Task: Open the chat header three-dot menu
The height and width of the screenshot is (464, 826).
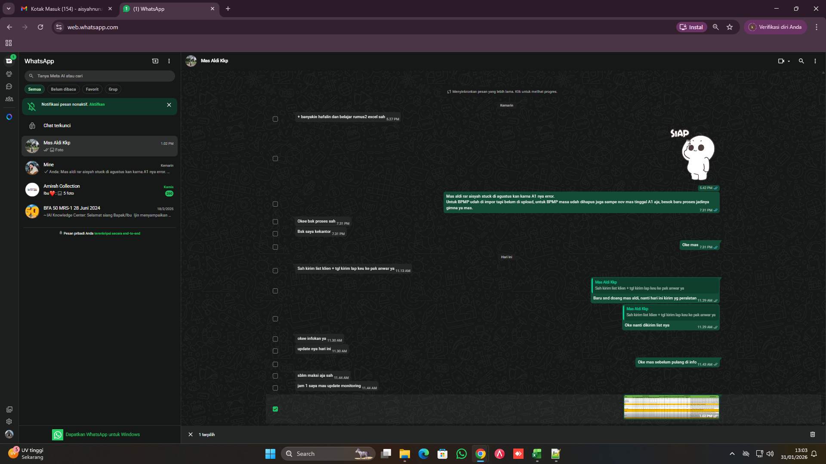Action: coord(815,61)
